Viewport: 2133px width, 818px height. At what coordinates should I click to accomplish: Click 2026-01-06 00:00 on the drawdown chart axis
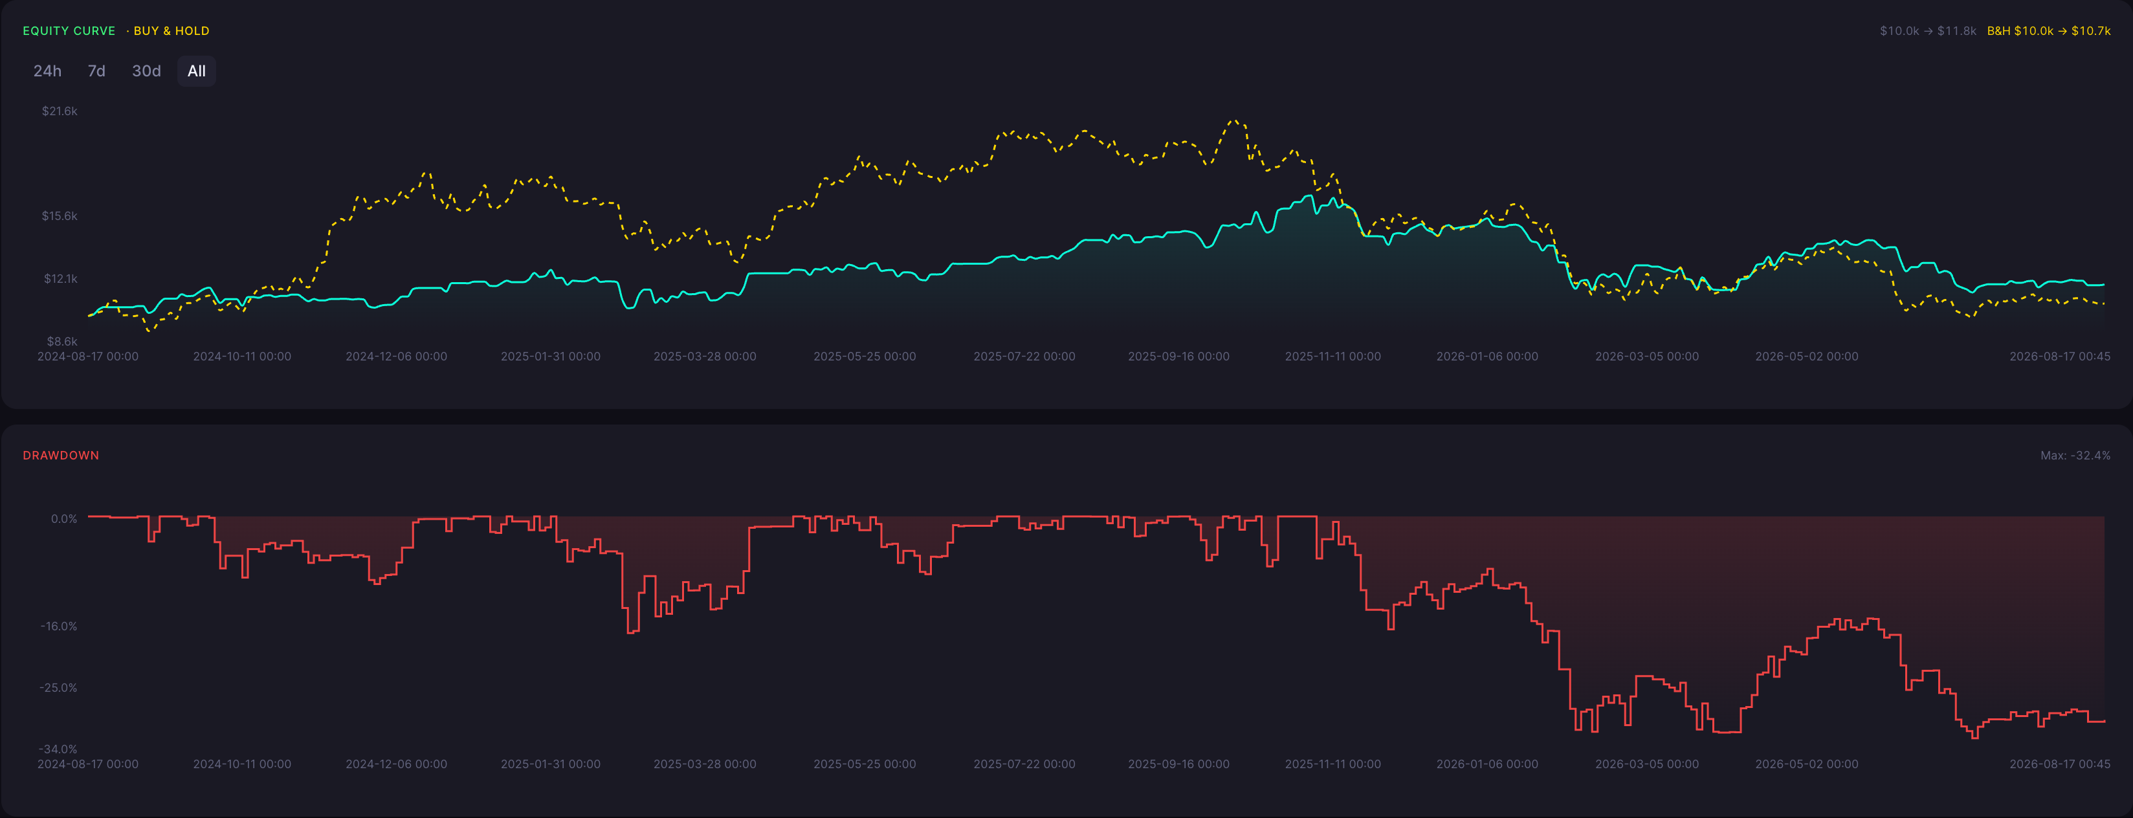click(1487, 764)
